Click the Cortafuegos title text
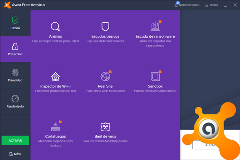The image size is (240, 160). click(x=56, y=136)
